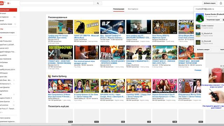Open the Dexter Production sidebar channel
224x126 pixels.
[6, 41]
